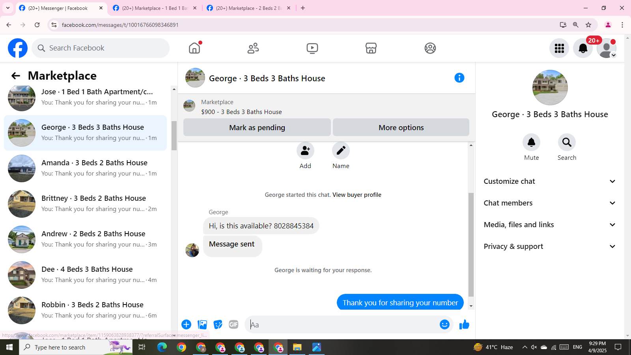The width and height of the screenshot is (631, 355).
Task: Send a thumbs-up like
Action: point(464,325)
